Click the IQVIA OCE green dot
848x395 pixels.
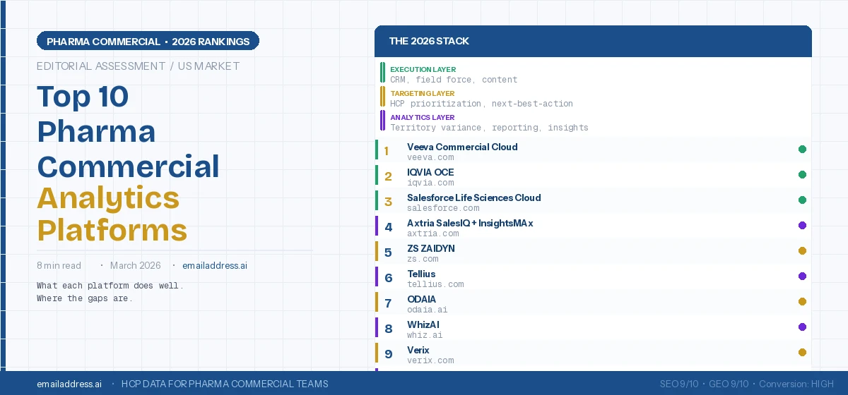(802, 175)
